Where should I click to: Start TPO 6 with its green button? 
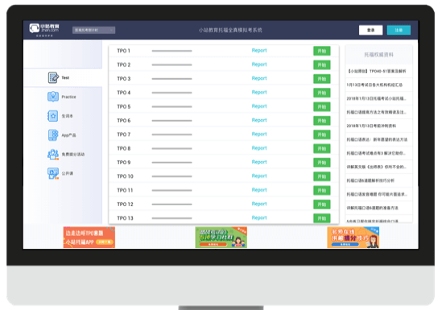coord(322,121)
